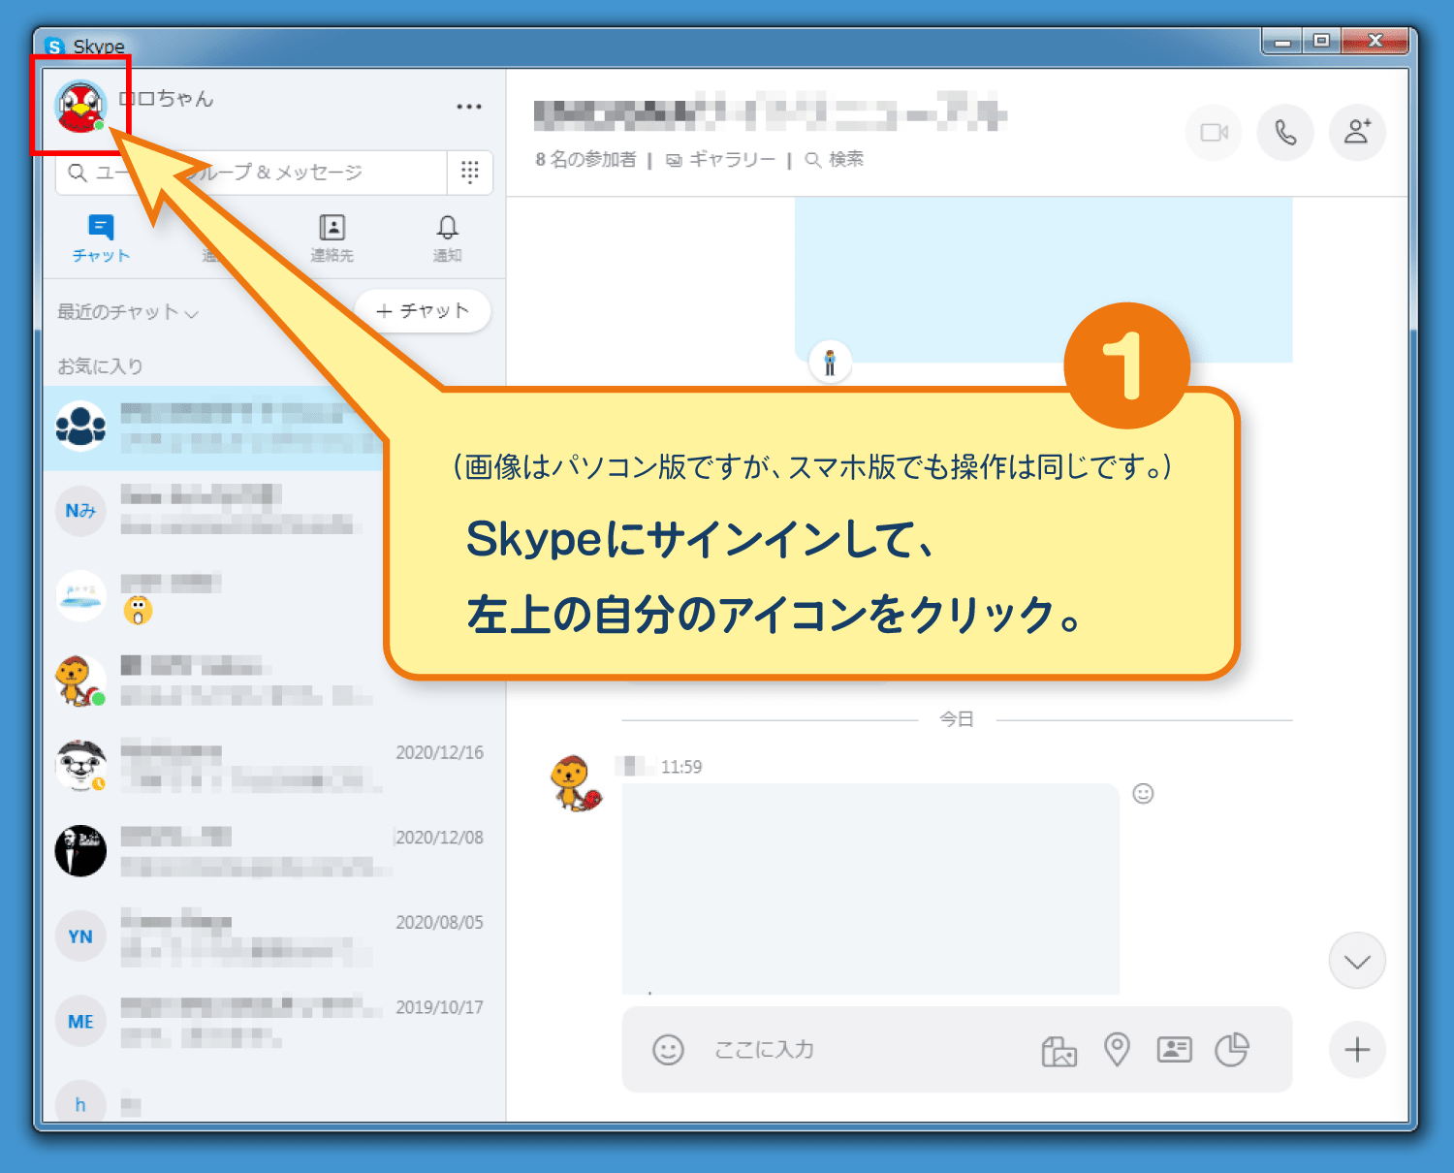Screen dimensions: 1454x1173
Task: Open the 8名の参加者 participants list
Action: coord(585,159)
